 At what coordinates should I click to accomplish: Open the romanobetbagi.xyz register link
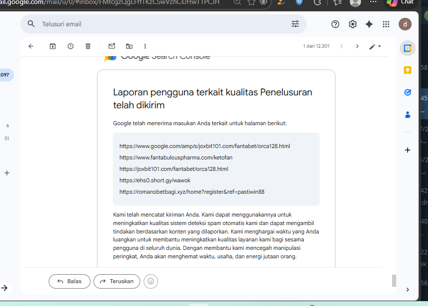(x=192, y=192)
